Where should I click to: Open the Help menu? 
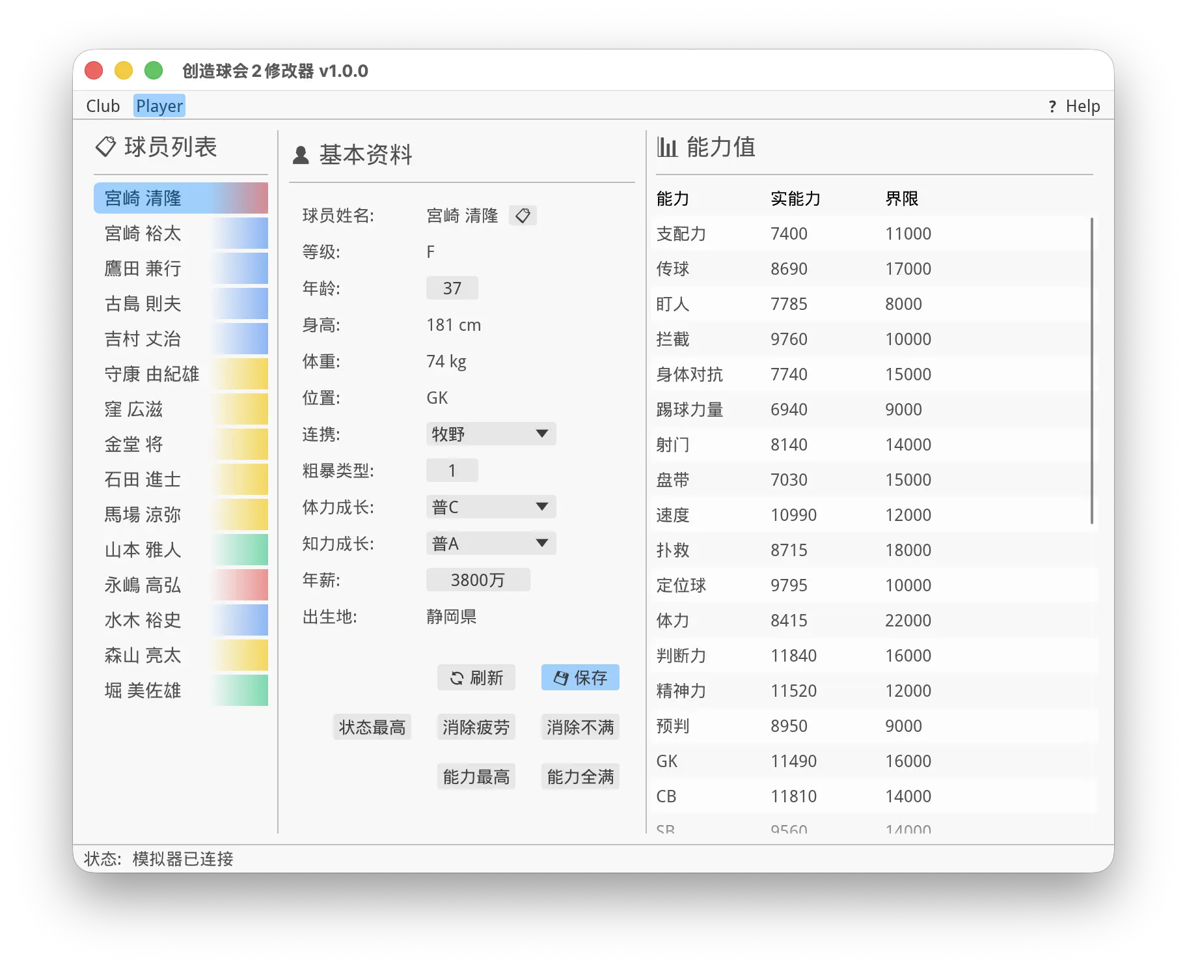[x=1074, y=105]
